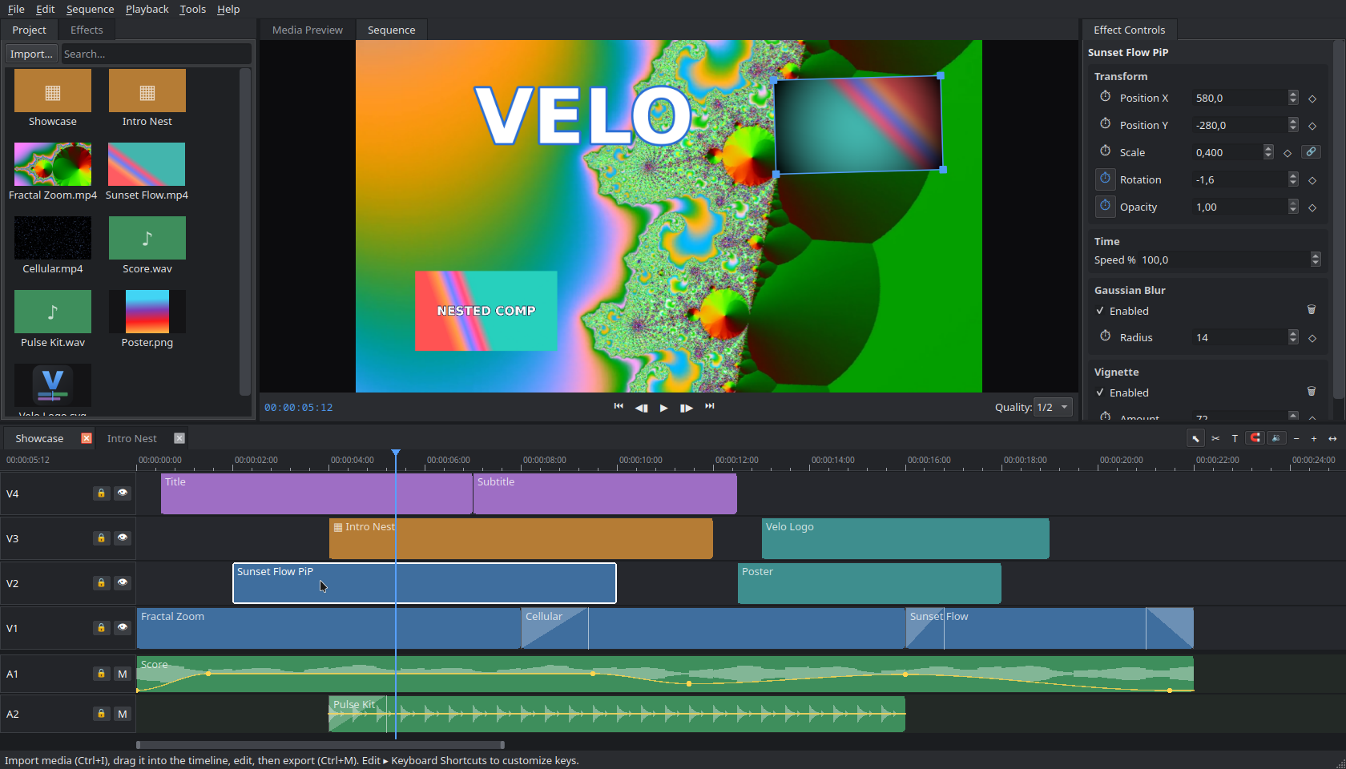Lock audio track A2
This screenshot has height=769, width=1346.
click(101, 714)
